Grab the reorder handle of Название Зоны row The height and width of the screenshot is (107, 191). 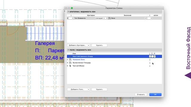click(67, 59)
